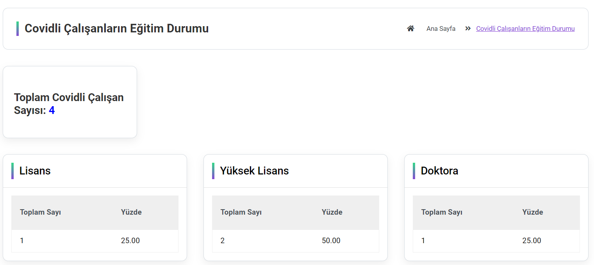Select the blue total count value 4
This screenshot has height=265, width=594.
coord(52,110)
